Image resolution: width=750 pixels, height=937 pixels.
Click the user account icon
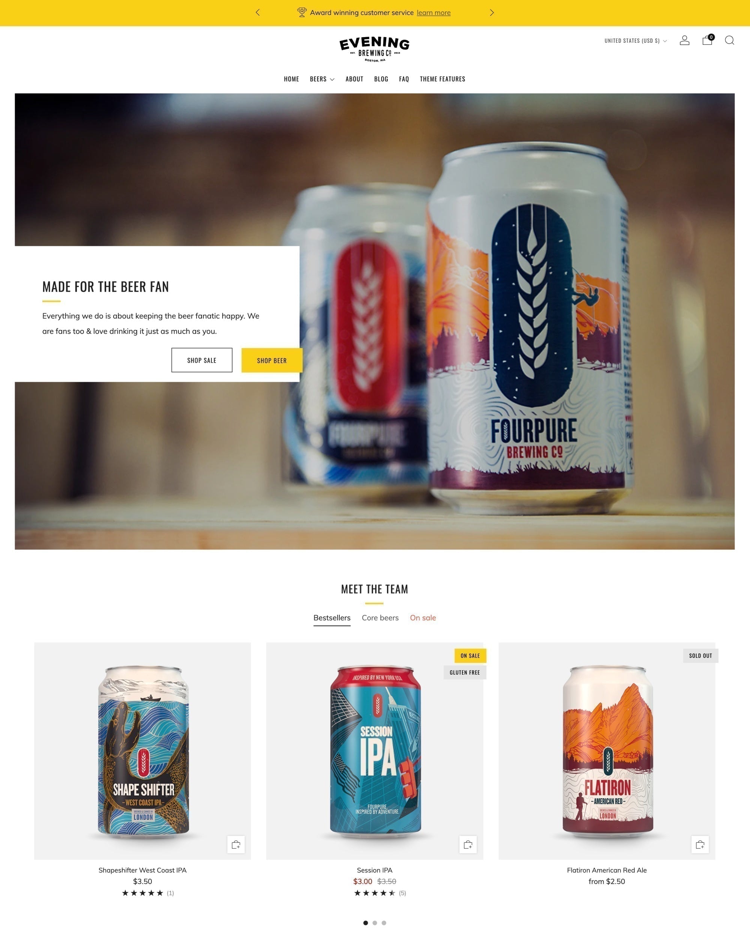[x=687, y=40]
